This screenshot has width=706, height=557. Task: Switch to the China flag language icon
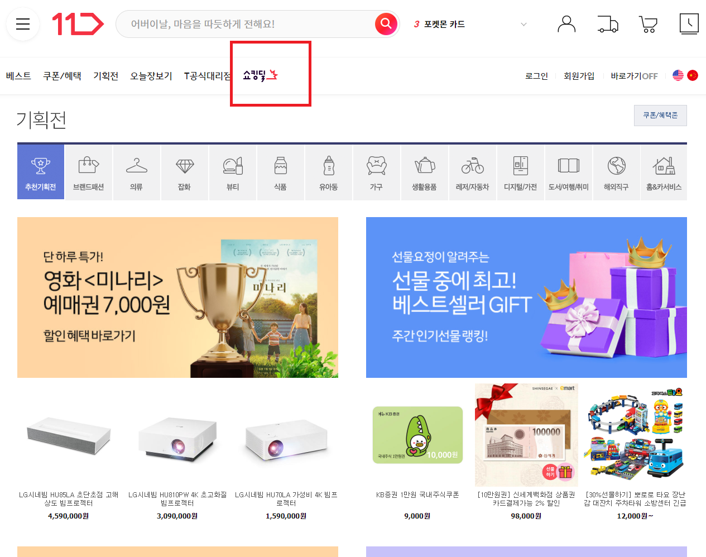693,75
